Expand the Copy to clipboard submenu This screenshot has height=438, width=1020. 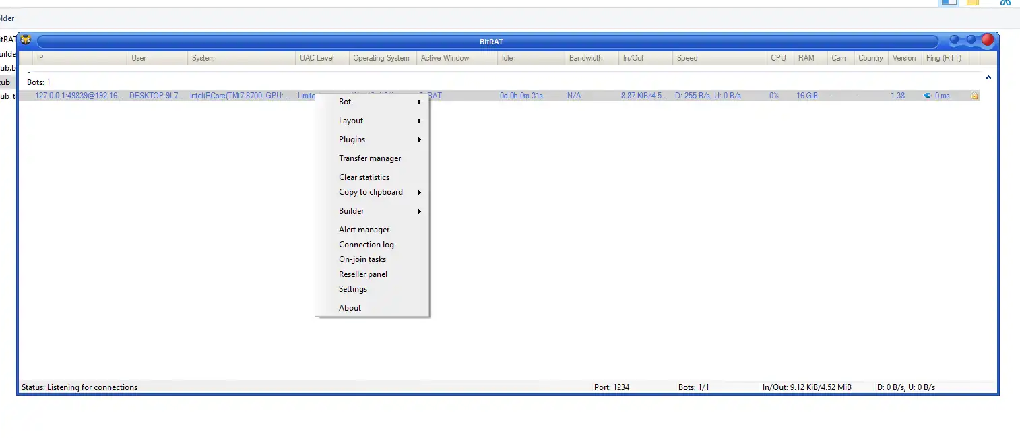point(371,192)
